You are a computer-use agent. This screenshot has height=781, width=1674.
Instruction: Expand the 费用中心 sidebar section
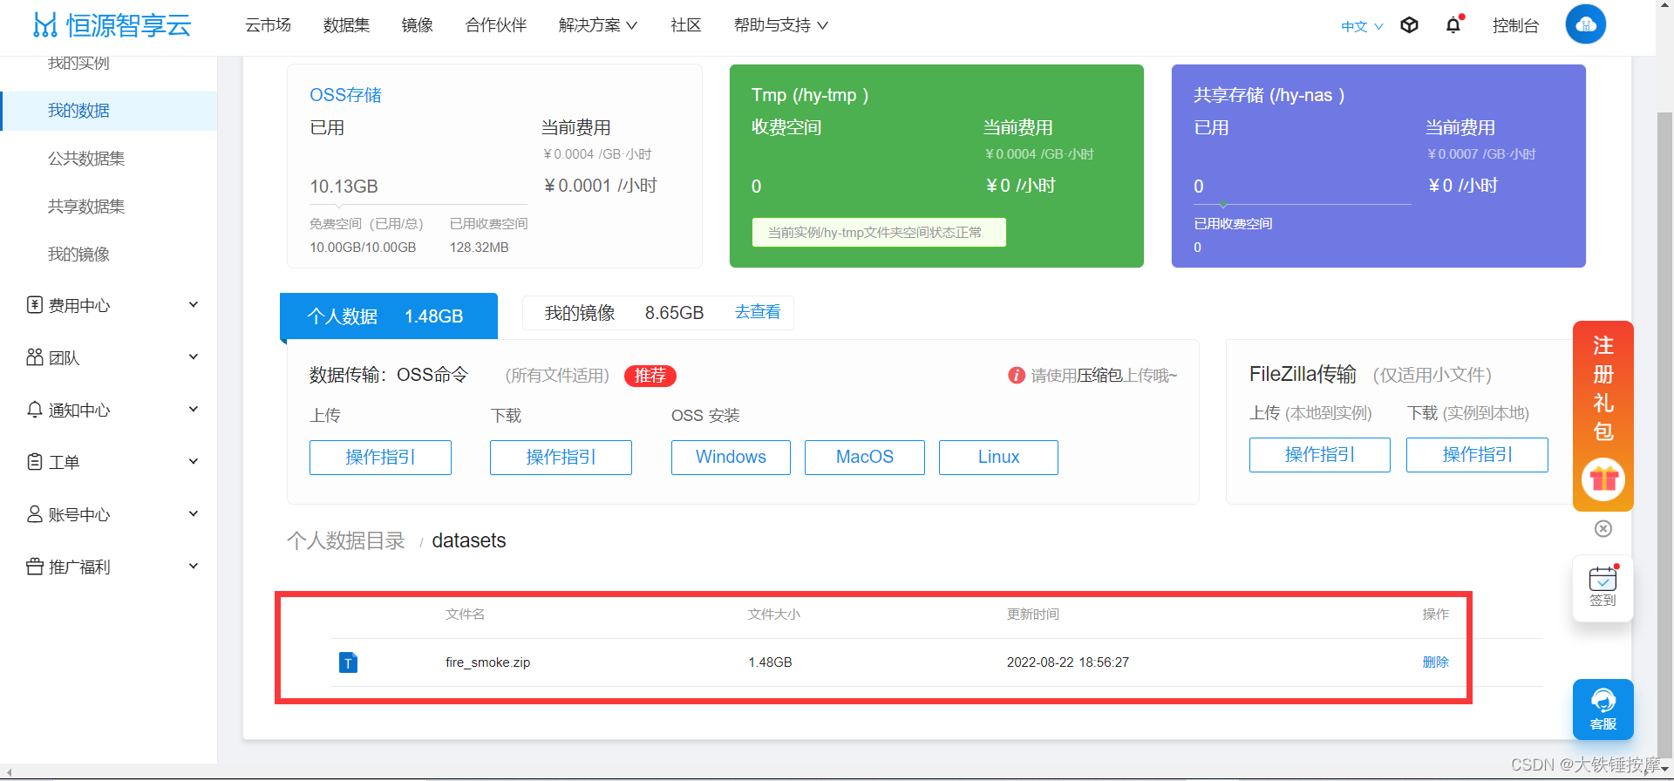(194, 304)
